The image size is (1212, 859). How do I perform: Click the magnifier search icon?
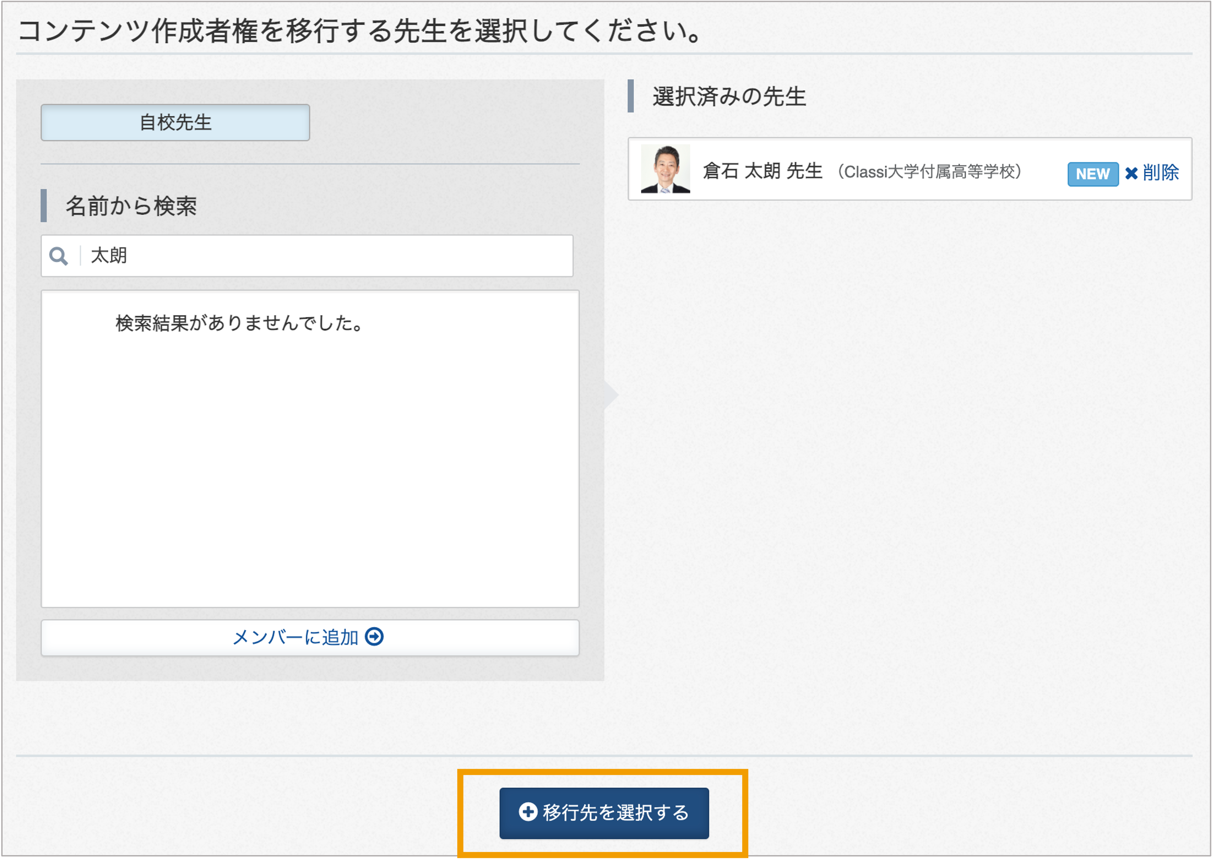59,256
